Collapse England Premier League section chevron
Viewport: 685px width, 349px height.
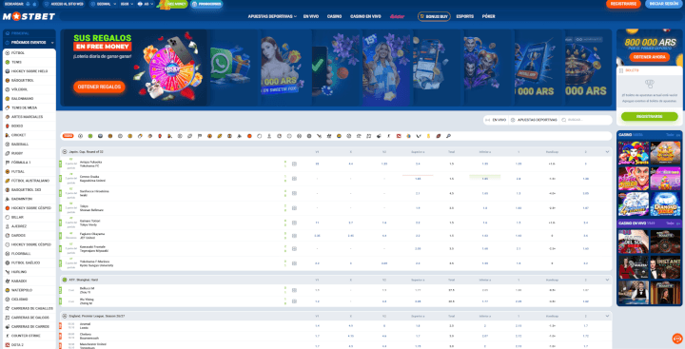(607, 316)
